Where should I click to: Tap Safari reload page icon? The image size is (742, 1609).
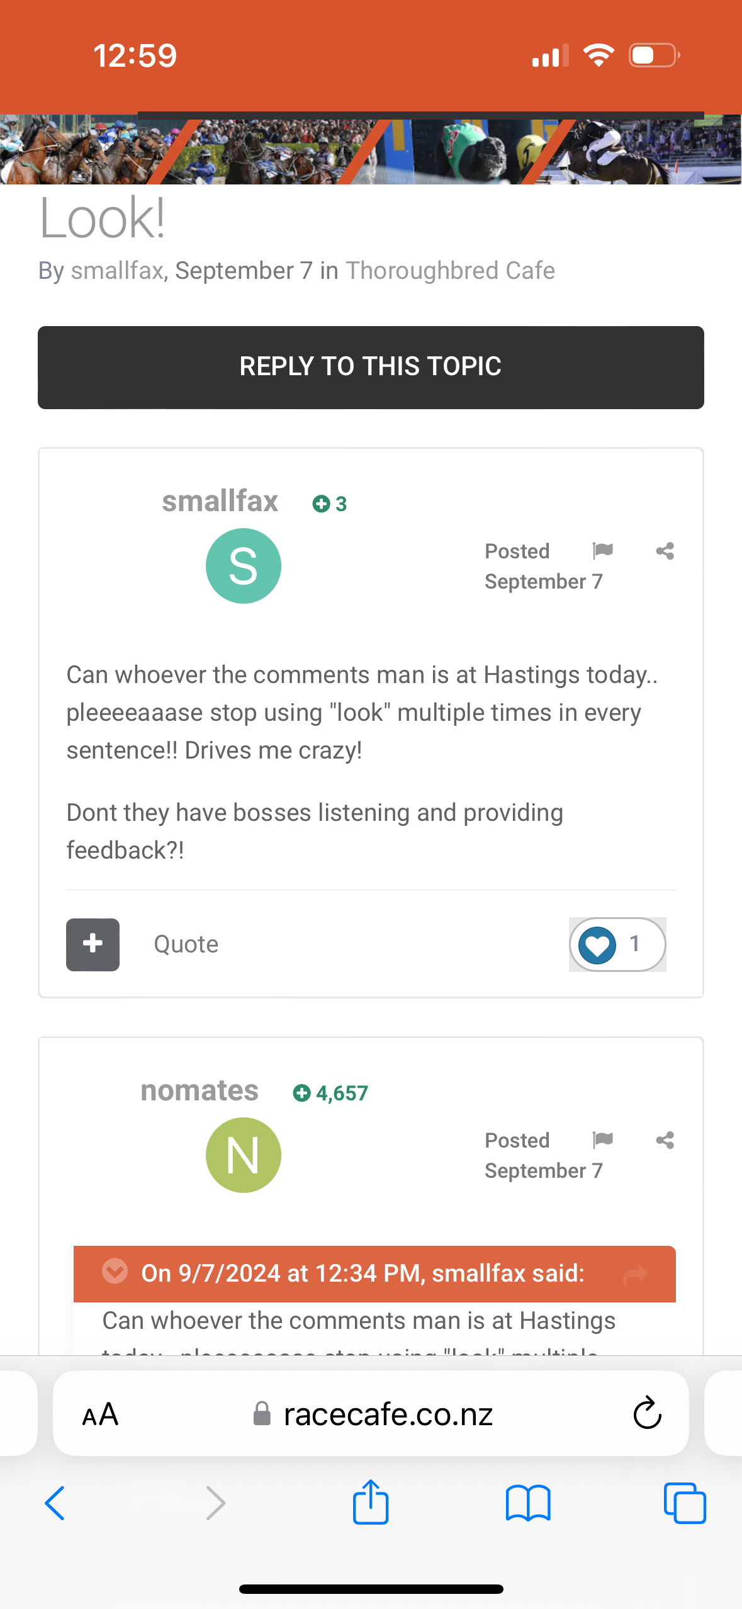click(x=647, y=1414)
